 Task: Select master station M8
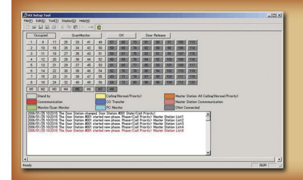[112, 89]
